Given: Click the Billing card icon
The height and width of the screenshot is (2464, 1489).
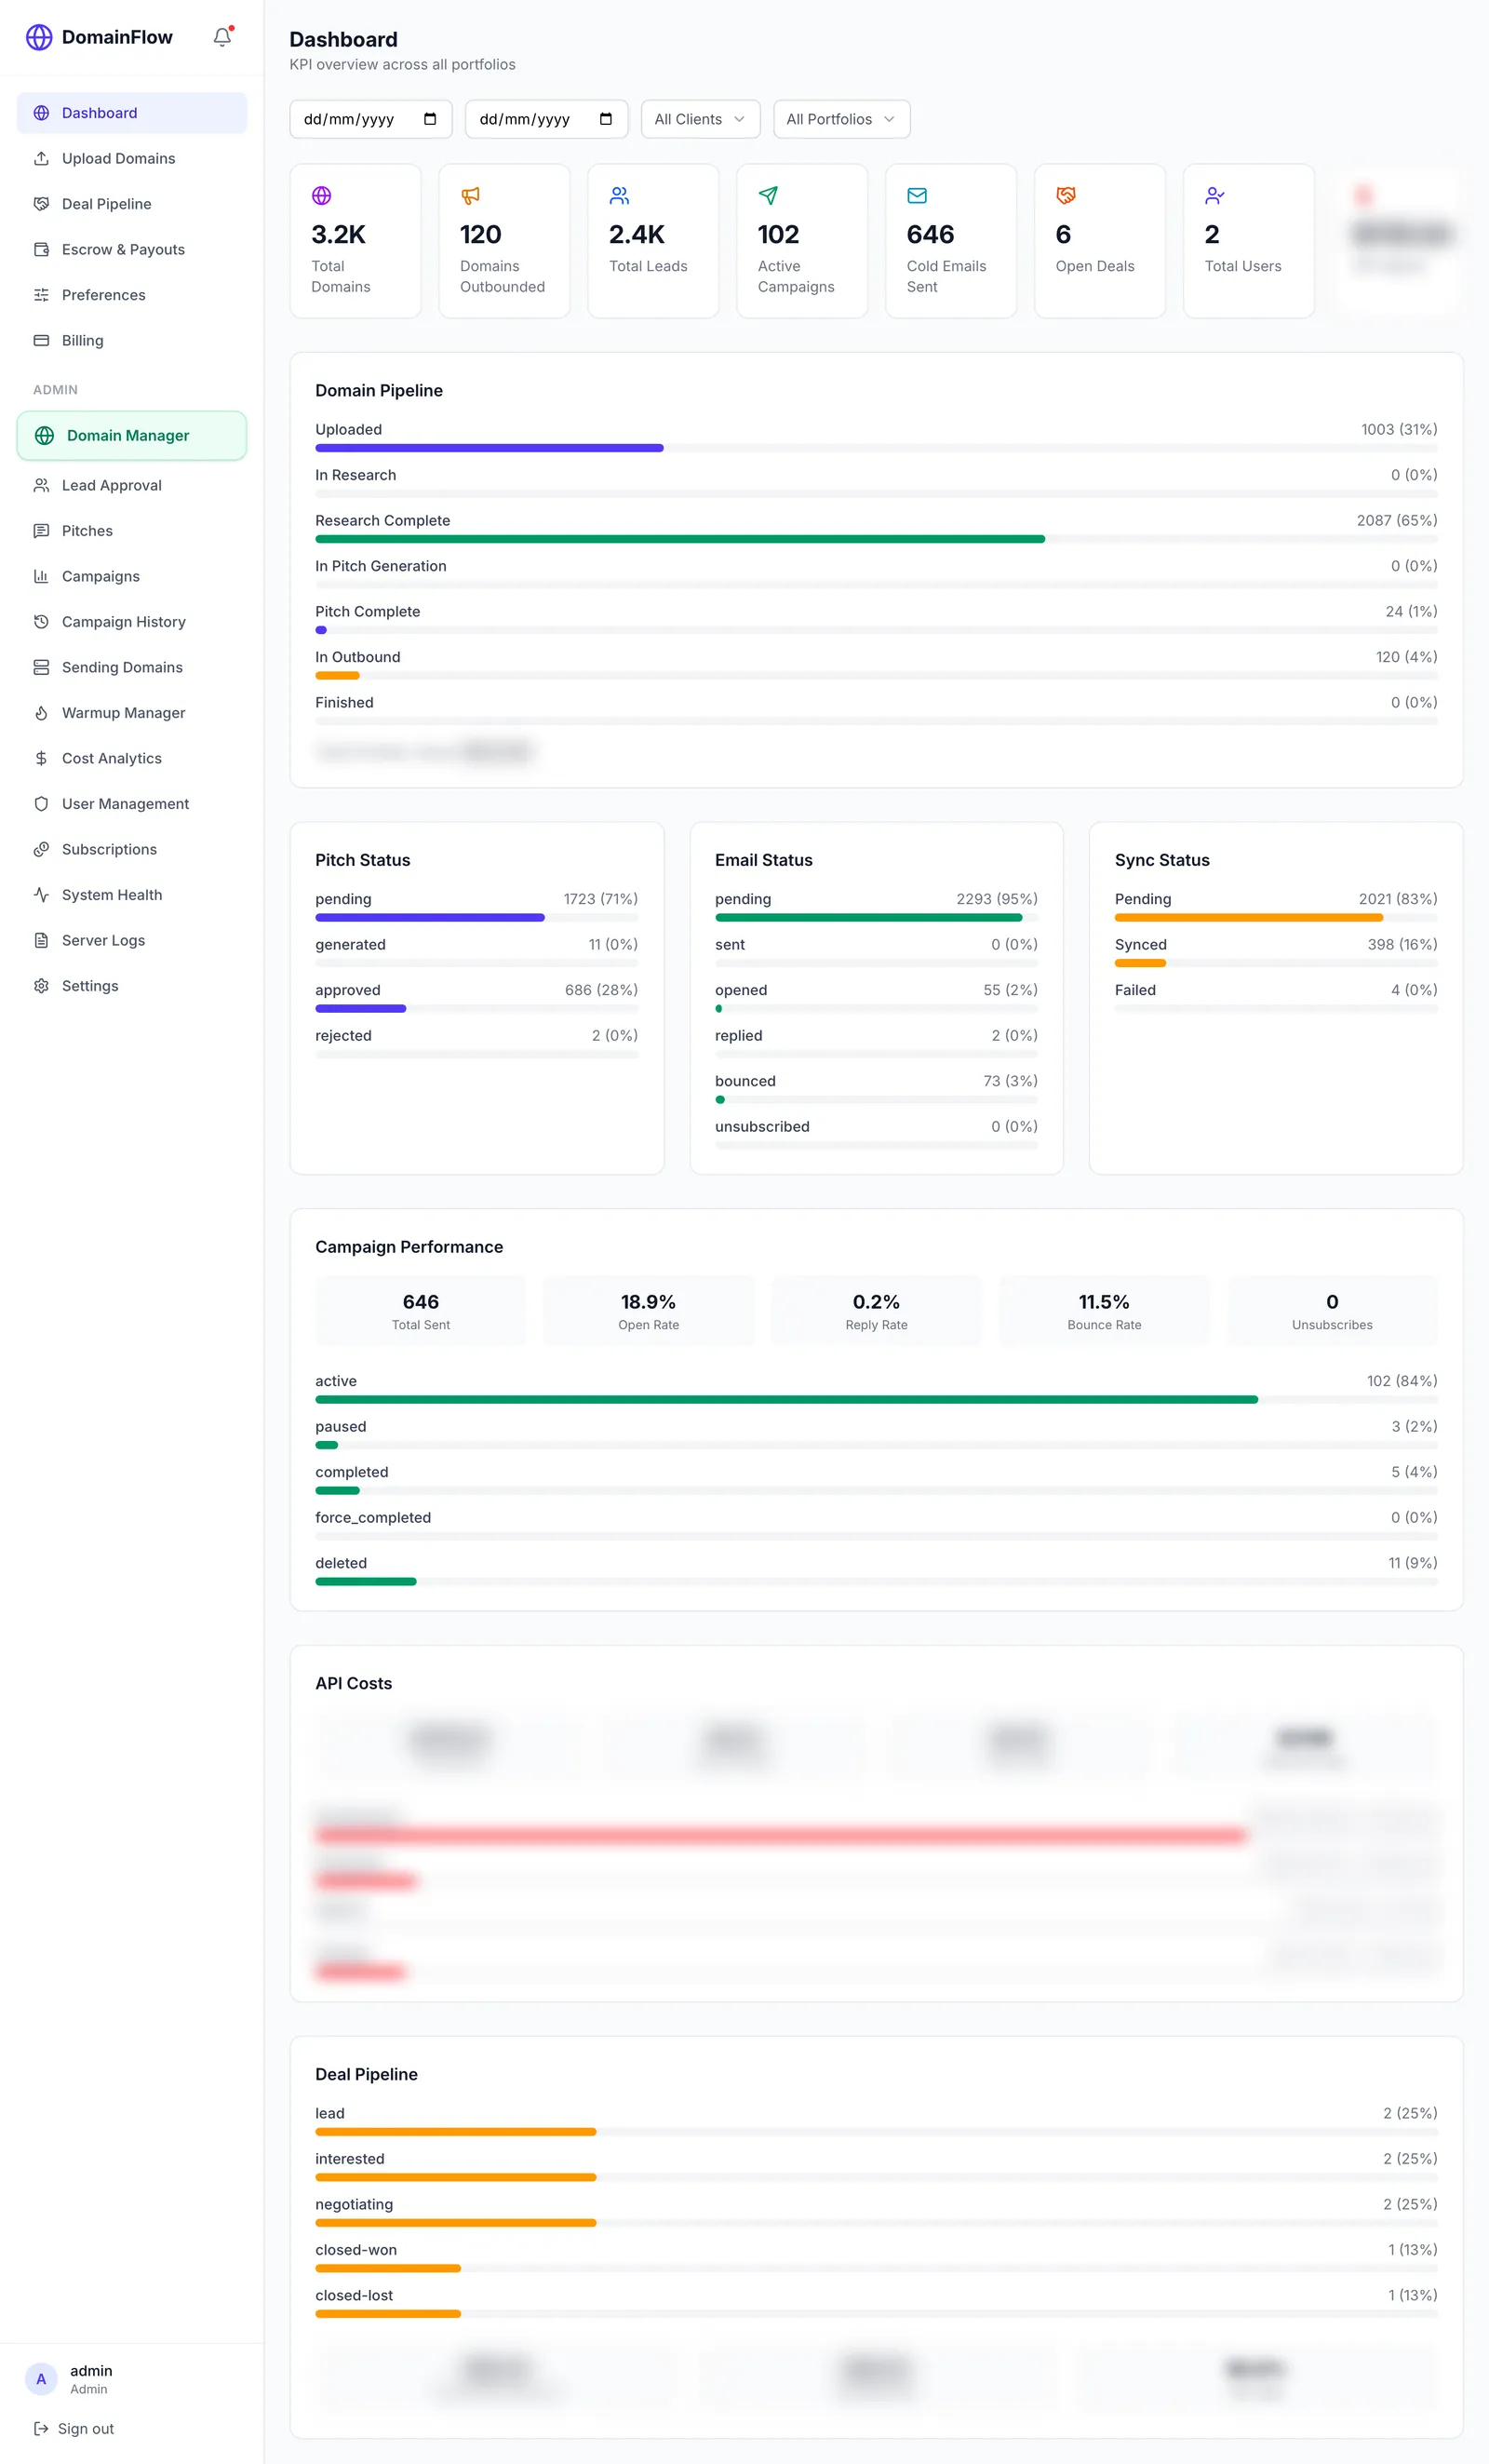Looking at the screenshot, I should coord(41,340).
